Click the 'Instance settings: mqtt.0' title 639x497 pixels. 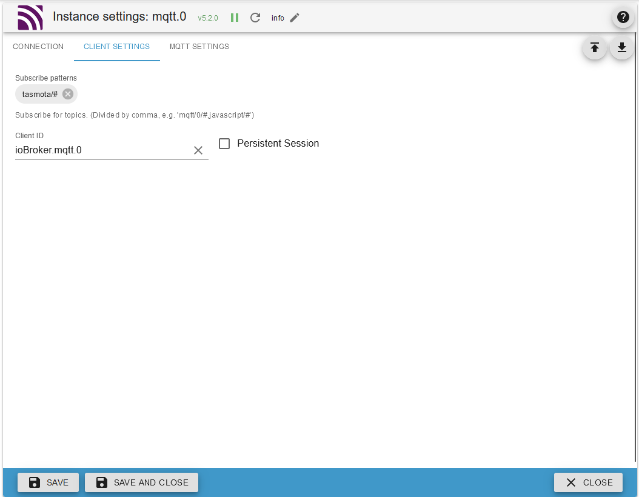coord(119,16)
